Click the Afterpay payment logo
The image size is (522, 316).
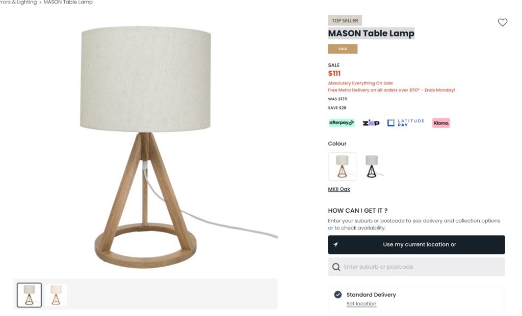click(341, 123)
